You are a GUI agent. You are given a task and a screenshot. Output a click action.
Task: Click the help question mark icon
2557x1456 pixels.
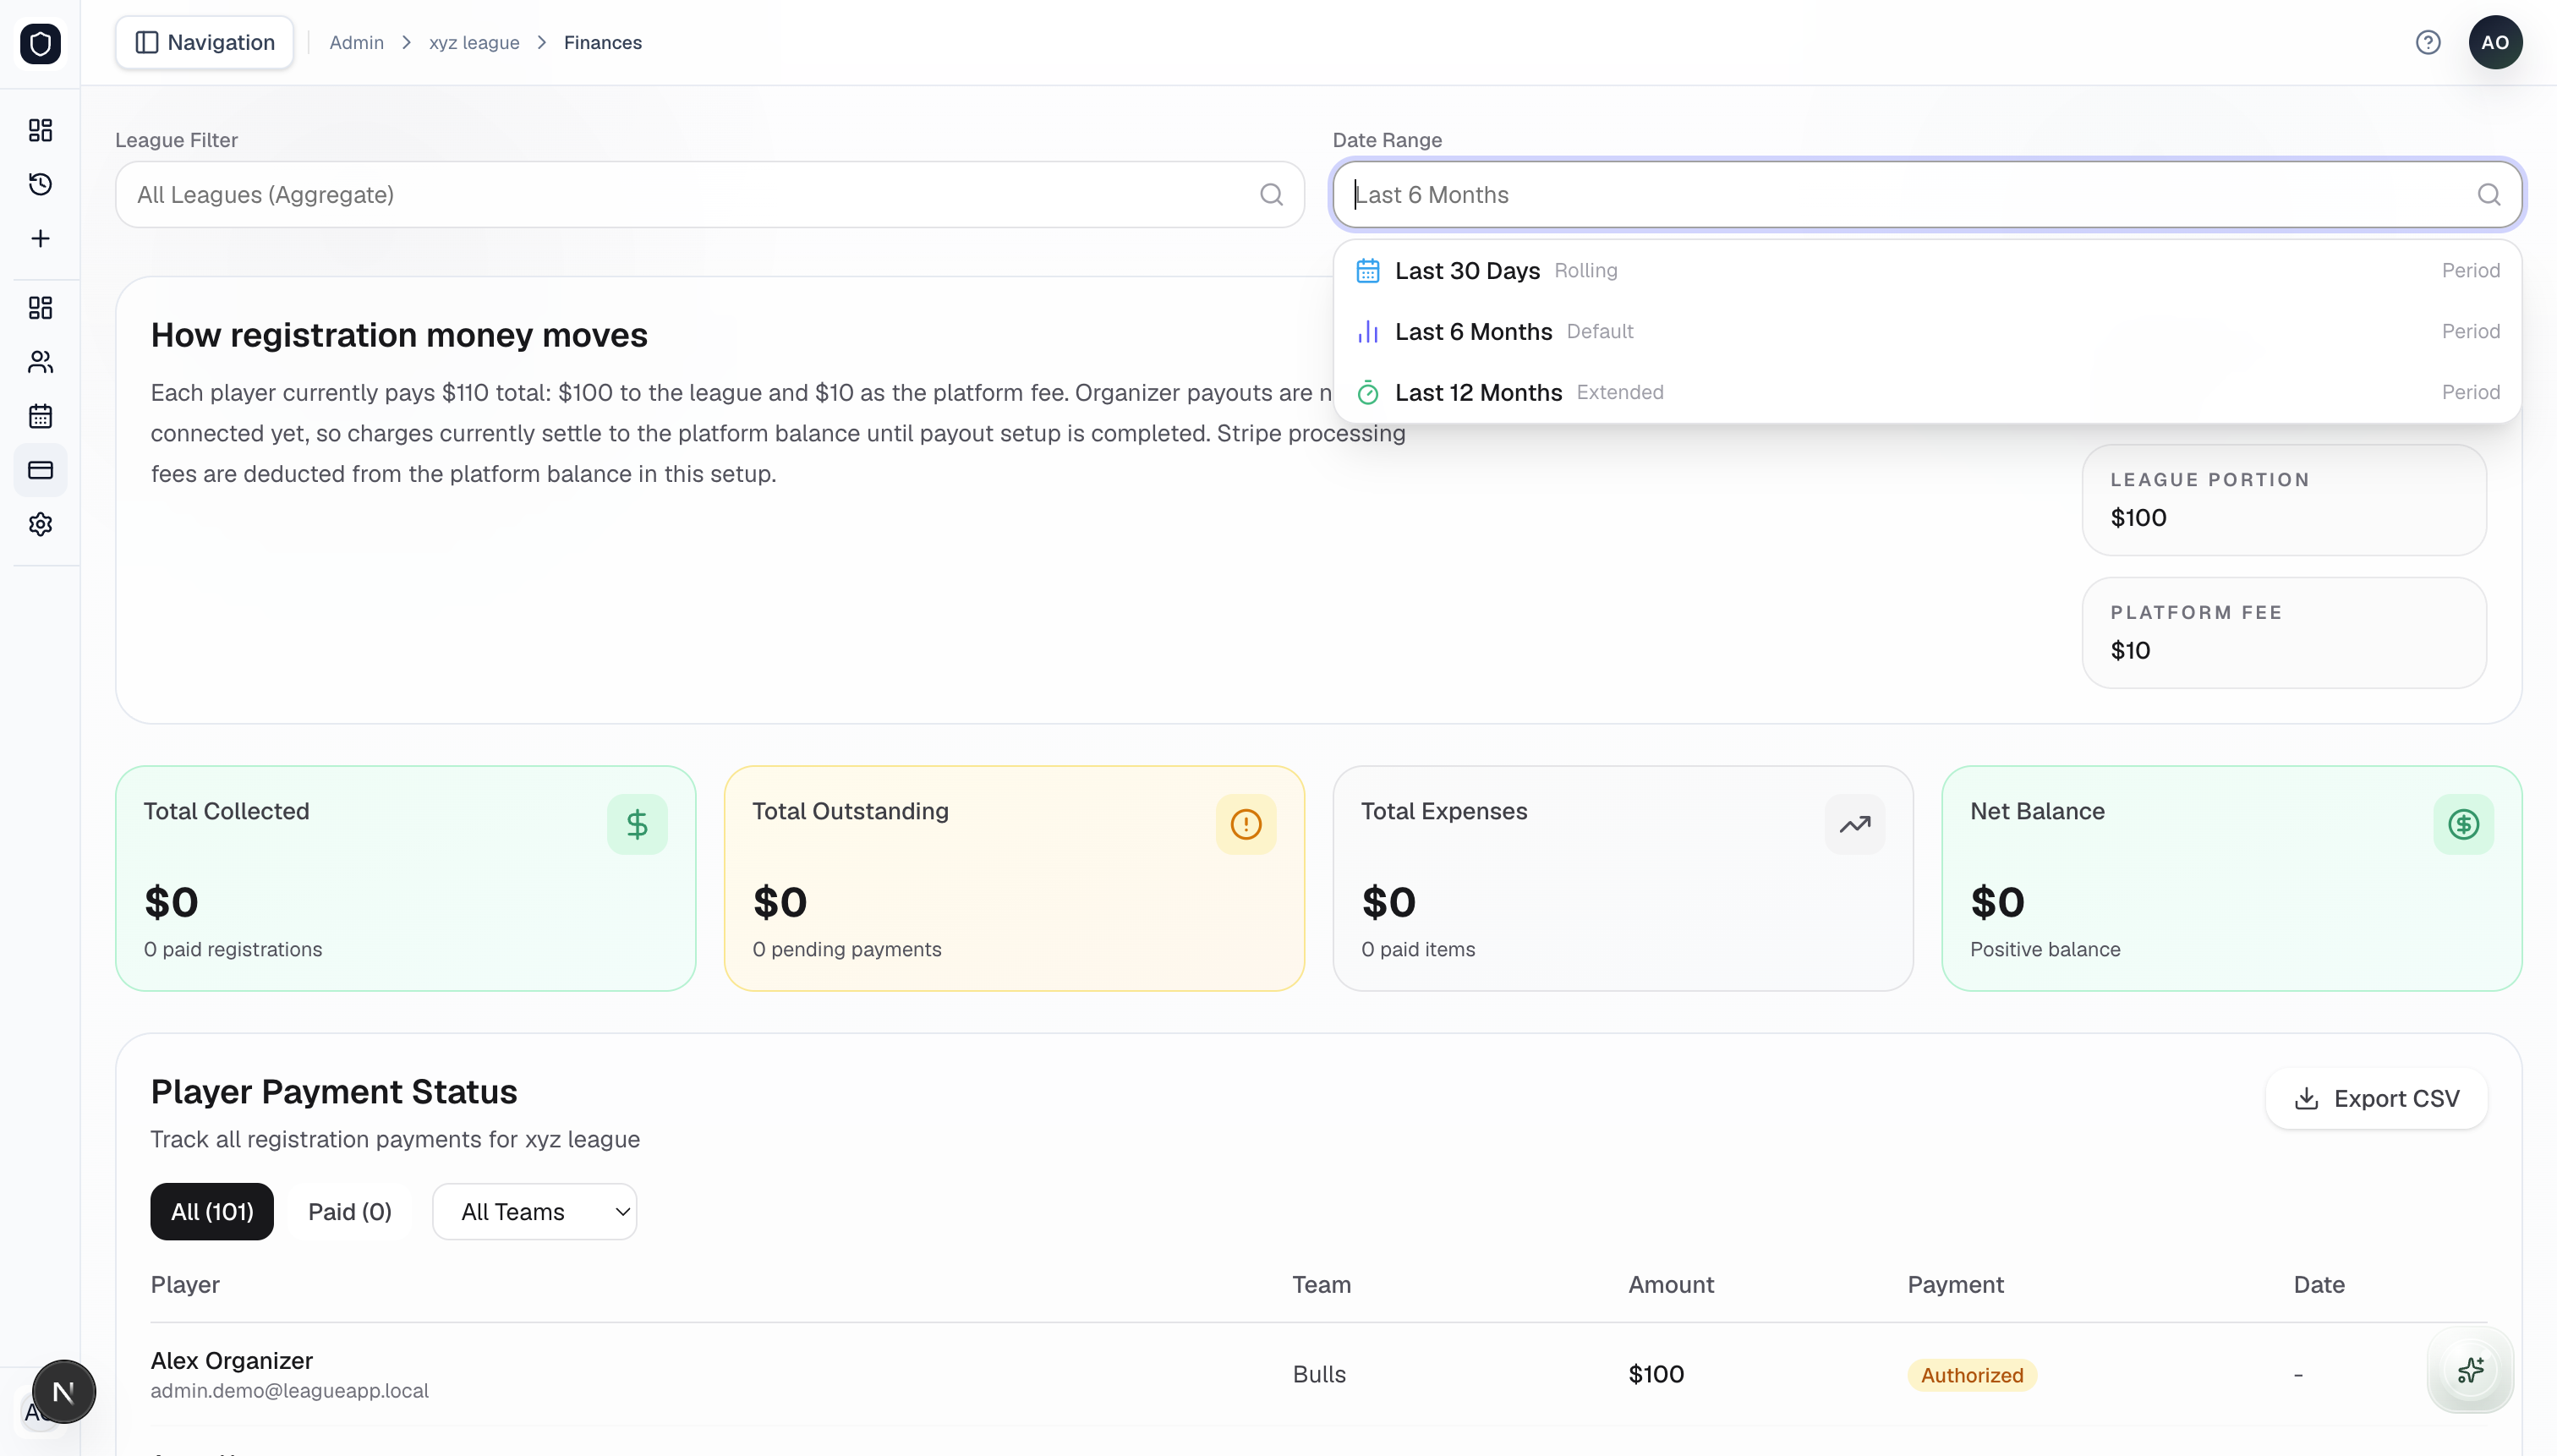point(2428,42)
